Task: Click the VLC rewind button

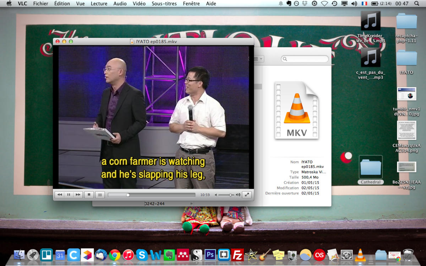Action: pos(60,195)
